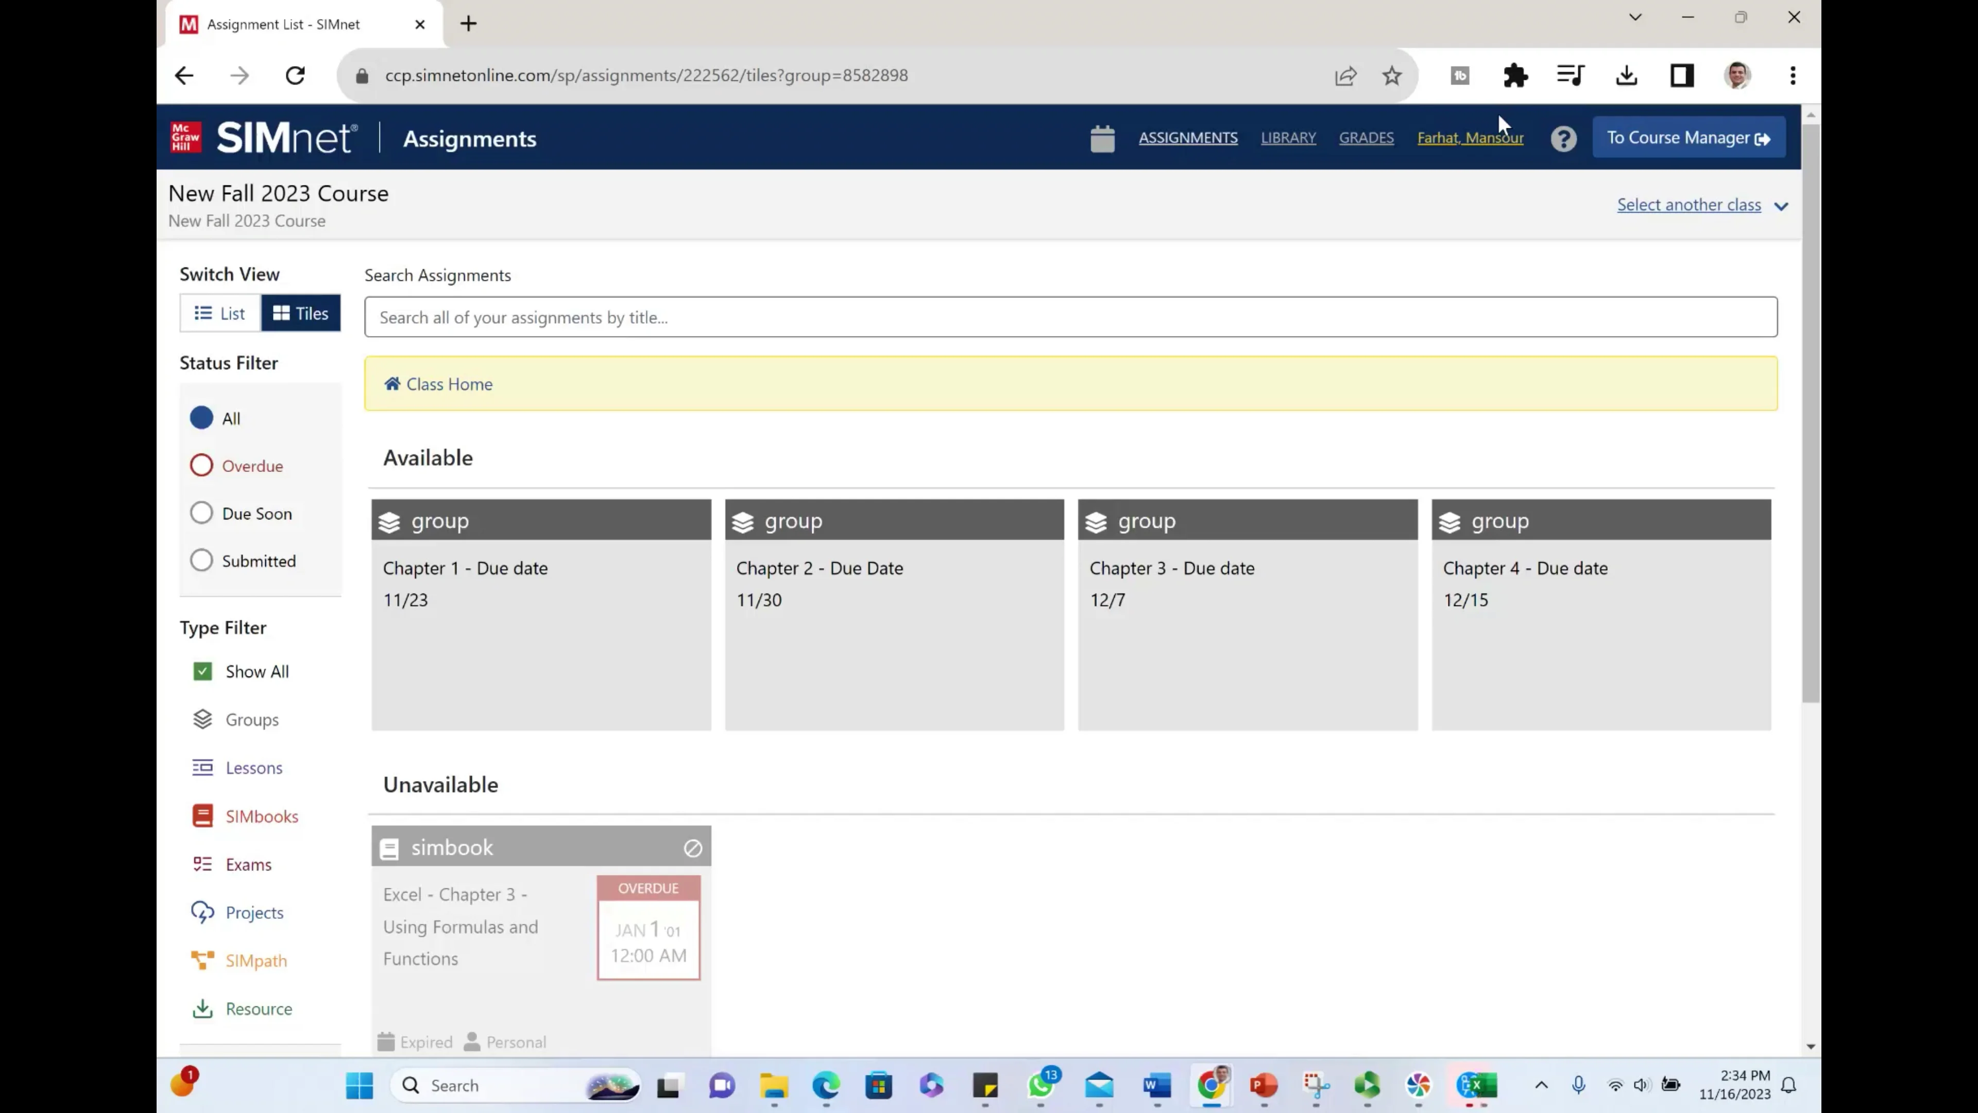Click the help question mark icon
Image resolution: width=1978 pixels, height=1113 pixels.
[x=1563, y=138]
